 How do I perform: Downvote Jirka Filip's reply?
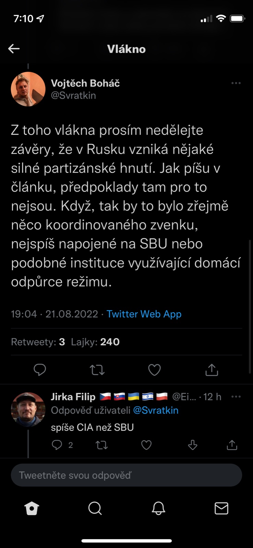tap(193, 445)
